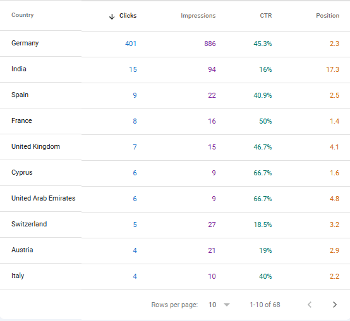The height and width of the screenshot is (321, 350).
Task: Click Austria's 21 impressions value
Action: click(212, 250)
